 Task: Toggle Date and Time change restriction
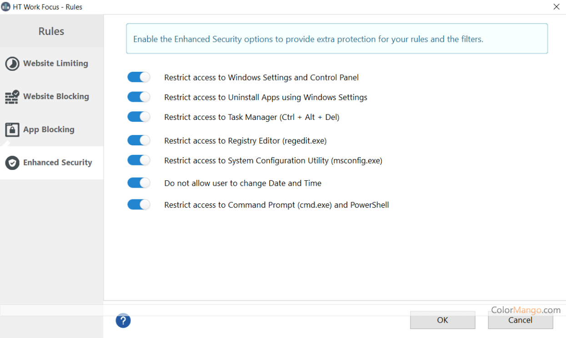click(139, 183)
